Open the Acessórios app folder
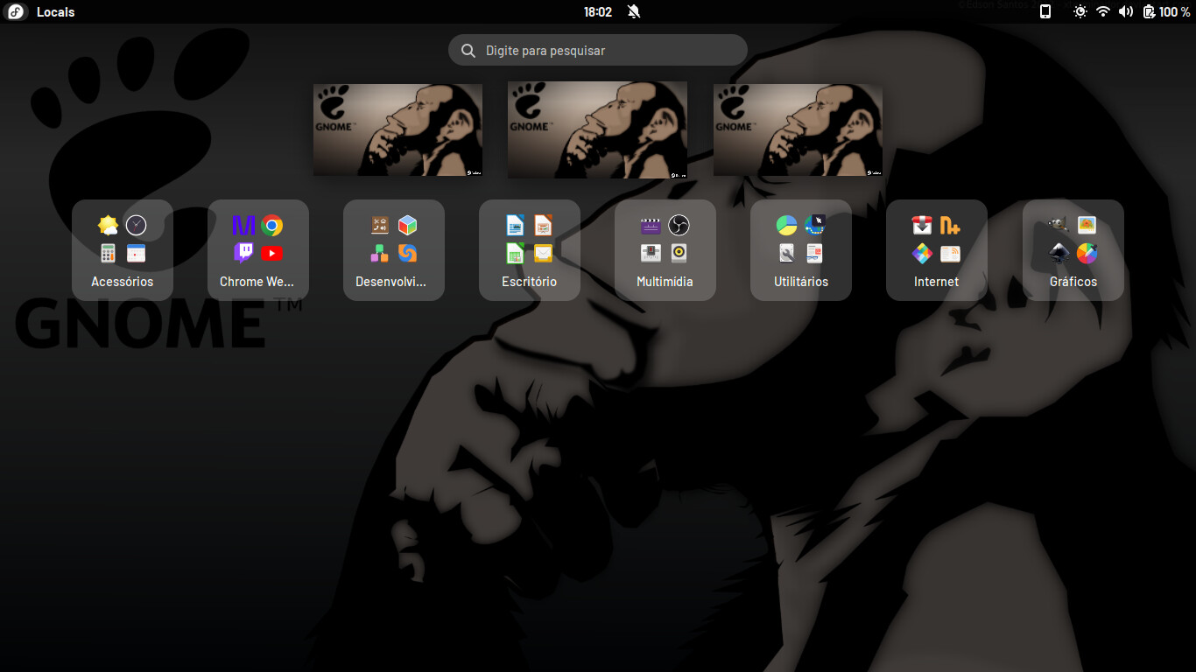 point(123,250)
